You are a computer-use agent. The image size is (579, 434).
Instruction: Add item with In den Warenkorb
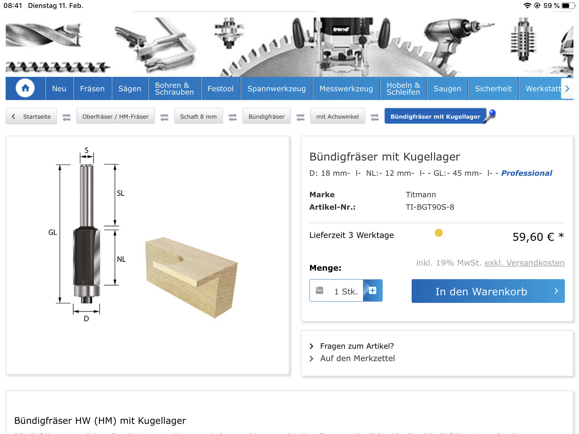(488, 291)
